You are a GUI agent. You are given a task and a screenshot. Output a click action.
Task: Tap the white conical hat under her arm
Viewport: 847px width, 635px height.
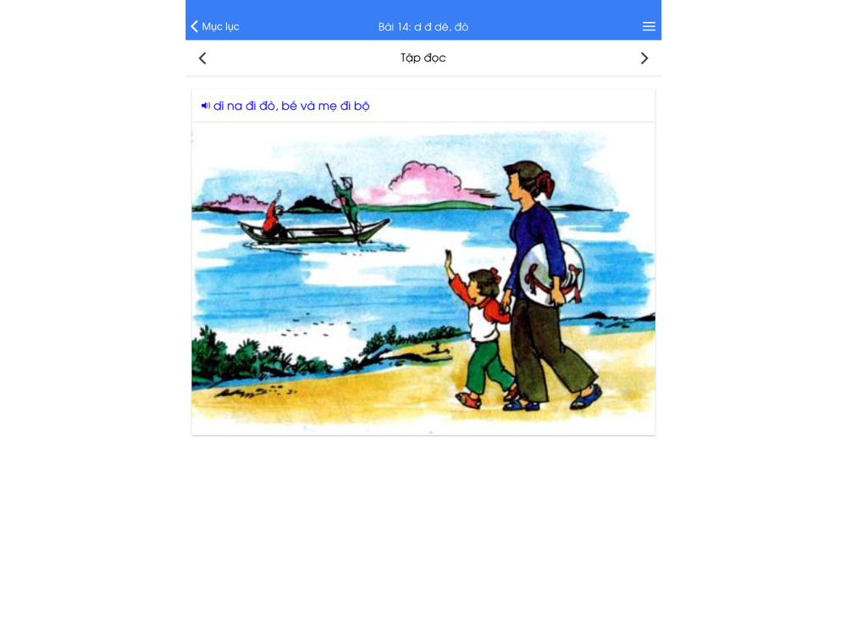point(551,273)
